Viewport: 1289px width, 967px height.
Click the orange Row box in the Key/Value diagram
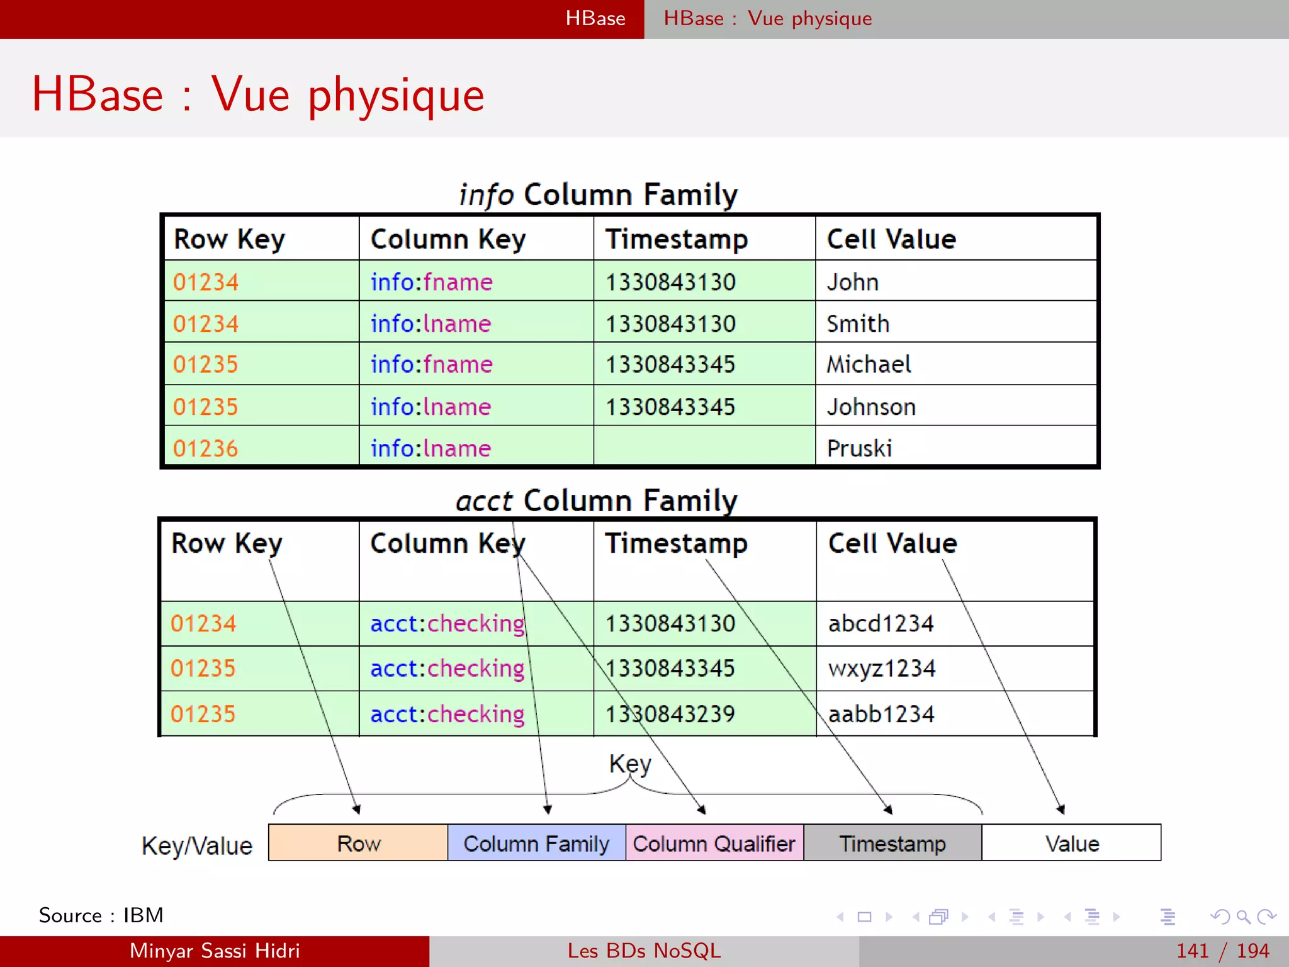pos(358,843)
